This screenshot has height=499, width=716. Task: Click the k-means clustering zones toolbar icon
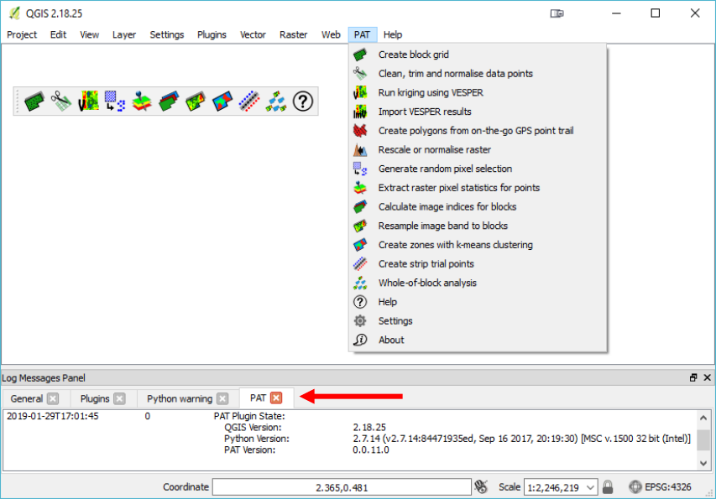click(x=222, y=101)
